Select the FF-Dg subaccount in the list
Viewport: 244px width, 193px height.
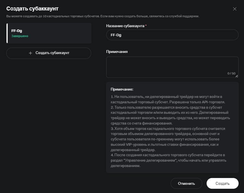[49, 33]
